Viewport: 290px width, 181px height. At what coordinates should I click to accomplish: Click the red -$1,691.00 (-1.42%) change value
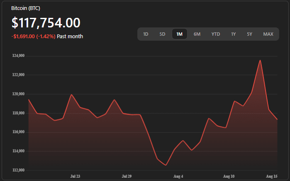[33, 37]
